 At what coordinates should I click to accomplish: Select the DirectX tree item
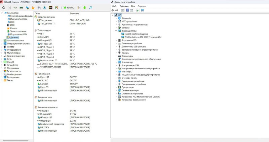[x=10, y=62]
